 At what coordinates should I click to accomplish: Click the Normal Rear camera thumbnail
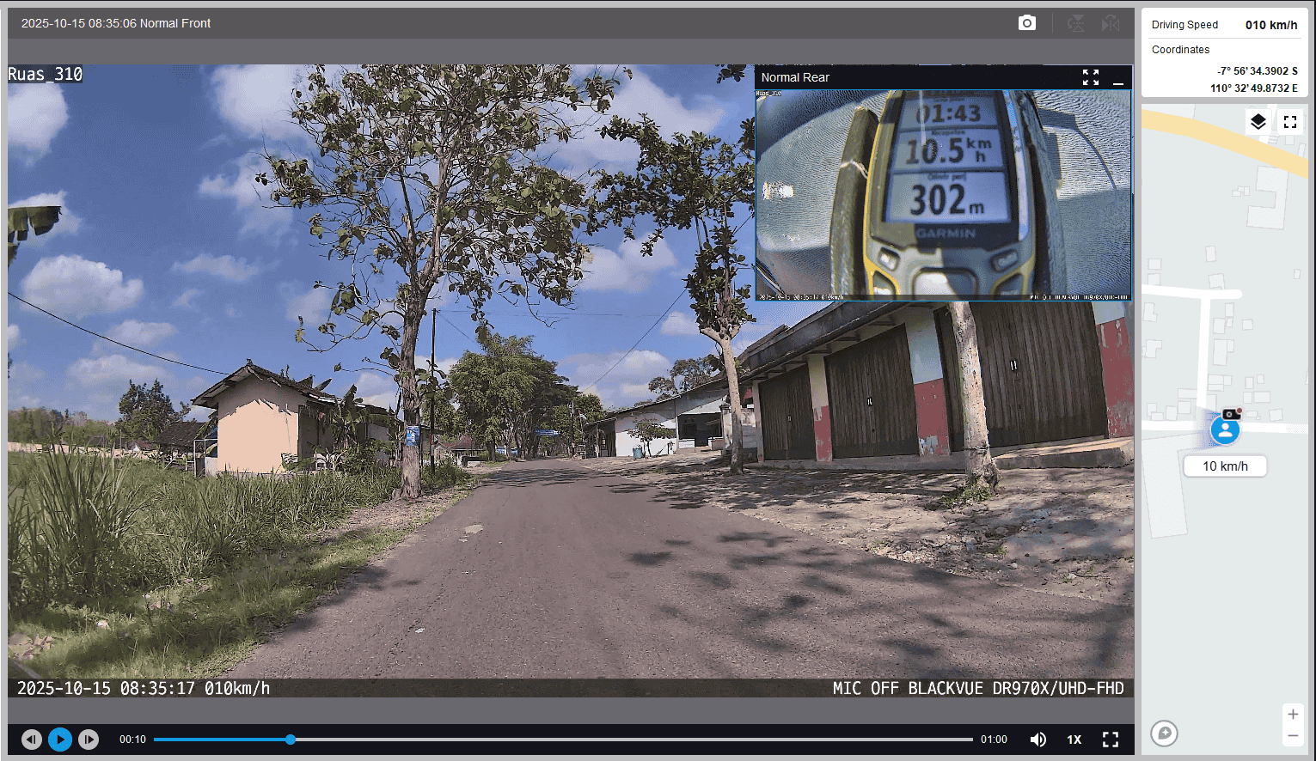click(x=943, y=195)
